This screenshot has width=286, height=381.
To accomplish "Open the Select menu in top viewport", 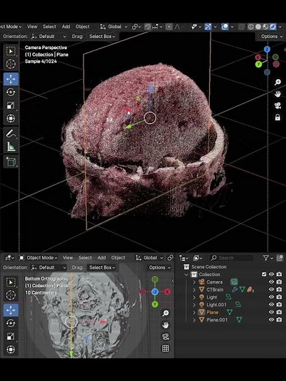I will point(49,26).
